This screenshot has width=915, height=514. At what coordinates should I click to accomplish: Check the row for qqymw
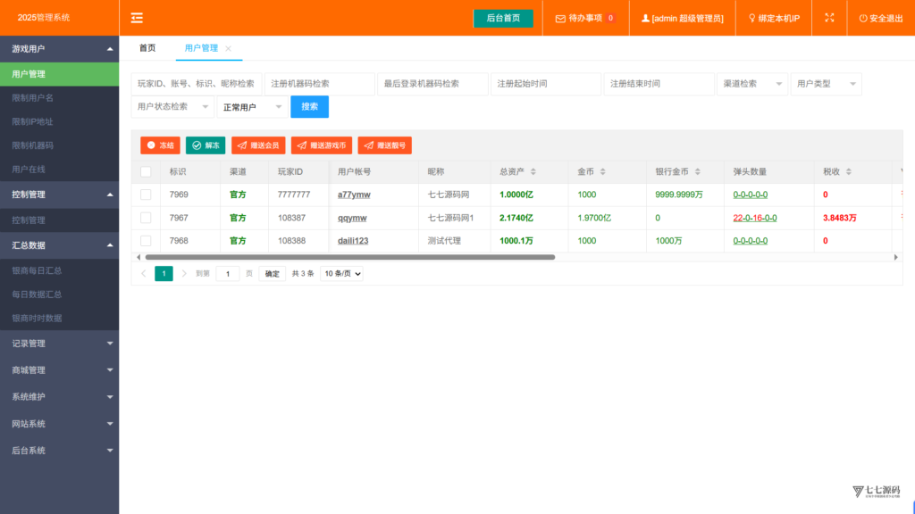pyautogui.click(x=146, y=218)
